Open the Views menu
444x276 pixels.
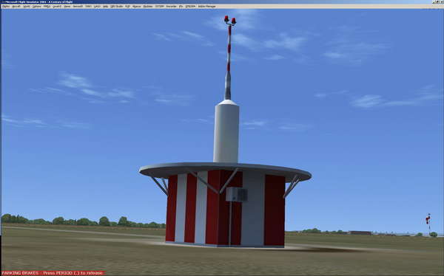pyautogui.click(x=67, y=6)
